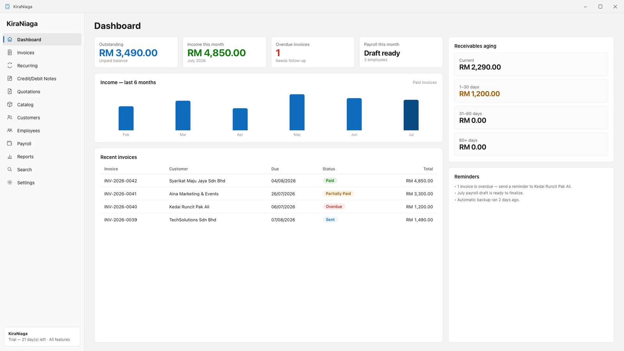This screenshot has height=351, width=624.
Task: Click the Reports bar chart icon
Action: pos(10,156)
